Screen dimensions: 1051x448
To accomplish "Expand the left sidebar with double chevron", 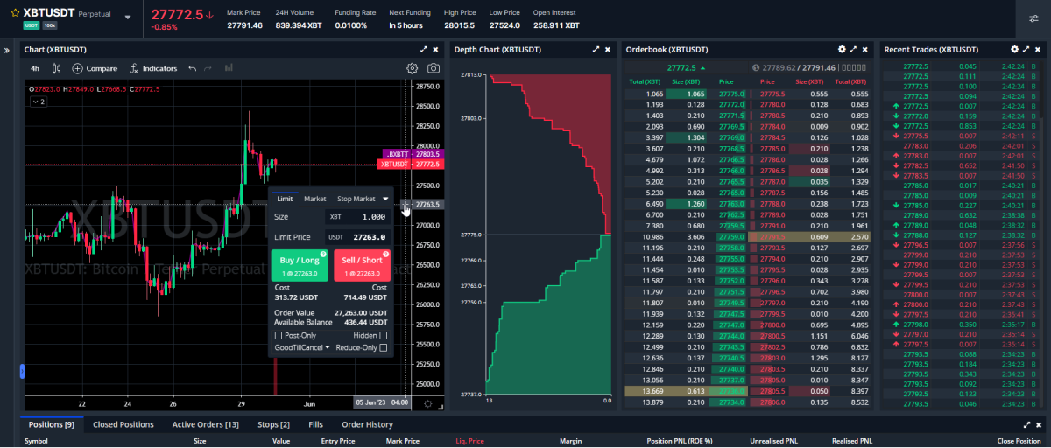I will 8,50.
